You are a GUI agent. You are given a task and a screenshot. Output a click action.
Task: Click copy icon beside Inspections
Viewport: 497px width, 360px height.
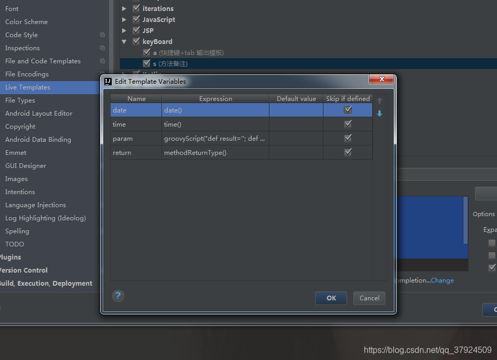coord(102,48)
